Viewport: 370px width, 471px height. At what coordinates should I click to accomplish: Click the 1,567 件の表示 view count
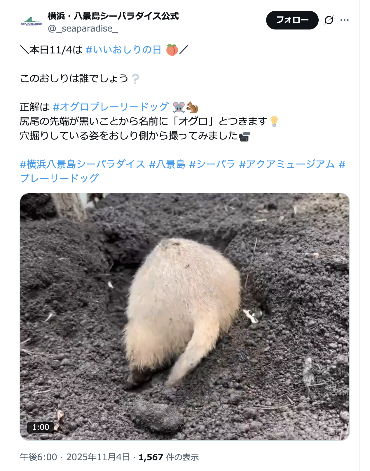(x=169, y=457)
